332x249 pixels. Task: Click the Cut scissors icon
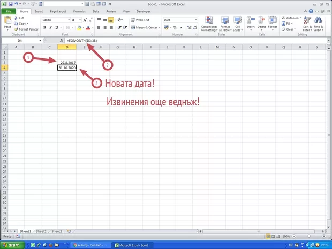coord(17,18)
